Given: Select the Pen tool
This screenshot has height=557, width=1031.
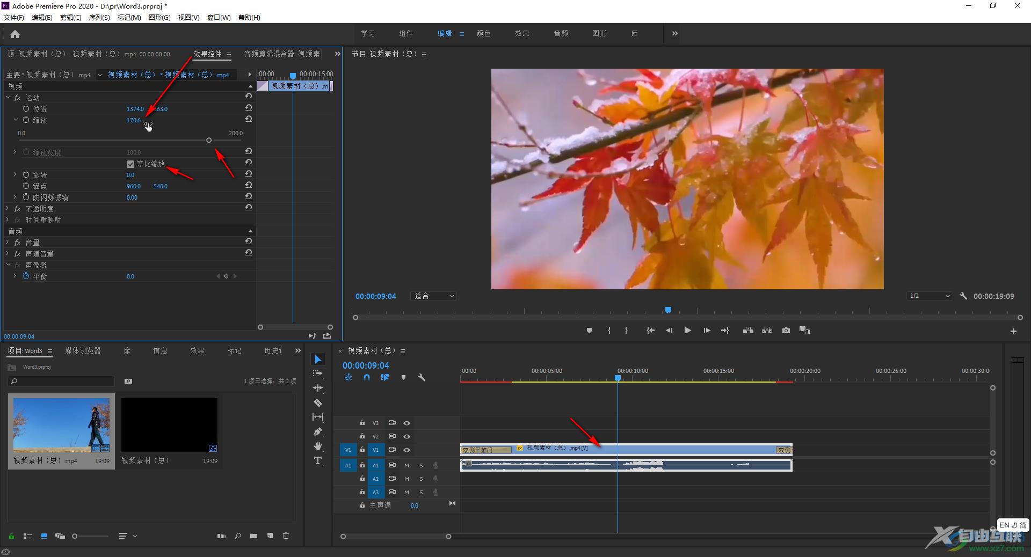Looking at the screenshot, I should (318, 431).
